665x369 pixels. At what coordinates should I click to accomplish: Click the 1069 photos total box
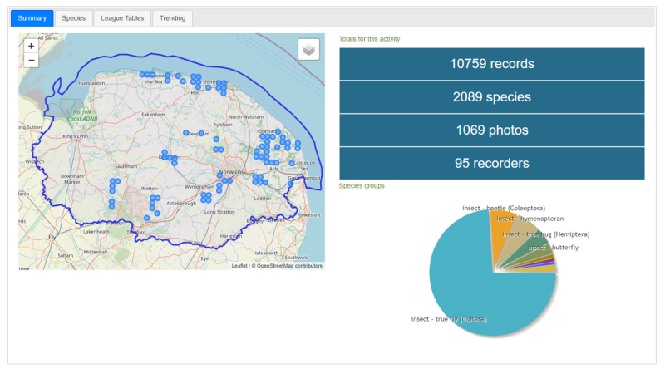491,130
